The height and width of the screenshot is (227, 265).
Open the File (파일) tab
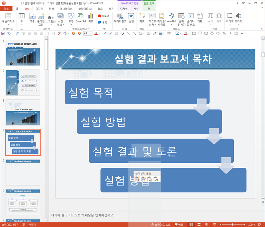(6, 9)
